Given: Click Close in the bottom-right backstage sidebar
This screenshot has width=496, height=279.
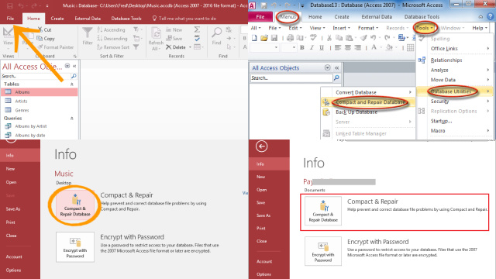Looking at the screenshot, I should [x=262, y=241].
